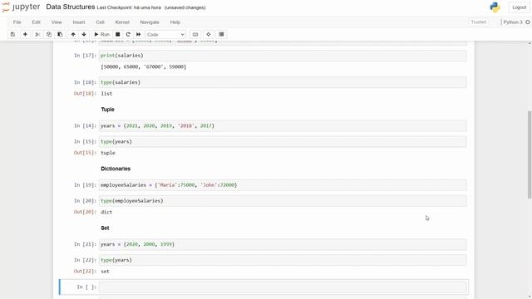Select the Set heading

[x=105, y=228]
